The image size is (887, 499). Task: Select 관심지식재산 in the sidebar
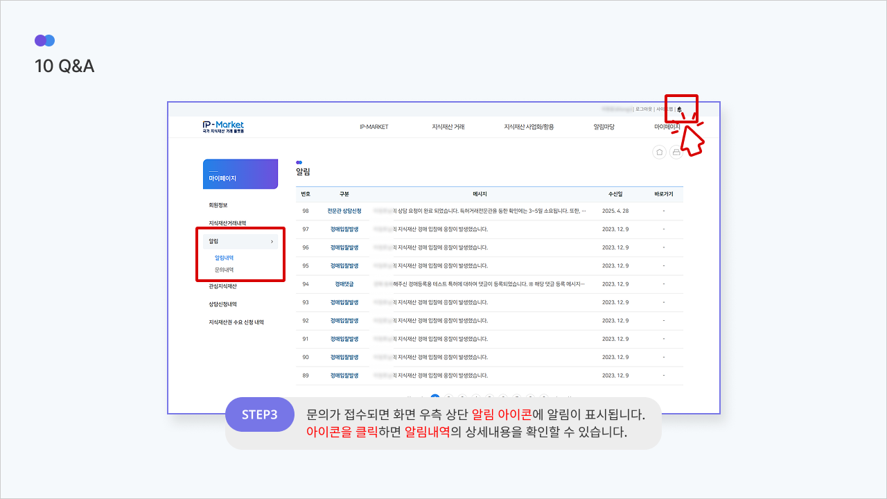(x=222, y=286)
